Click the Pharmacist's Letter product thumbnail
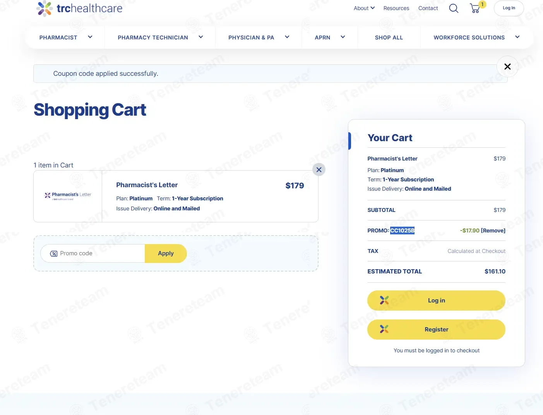 coord(68,196)
